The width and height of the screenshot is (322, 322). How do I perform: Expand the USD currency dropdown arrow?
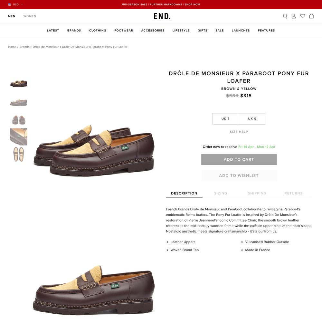(x=22, y=4)
